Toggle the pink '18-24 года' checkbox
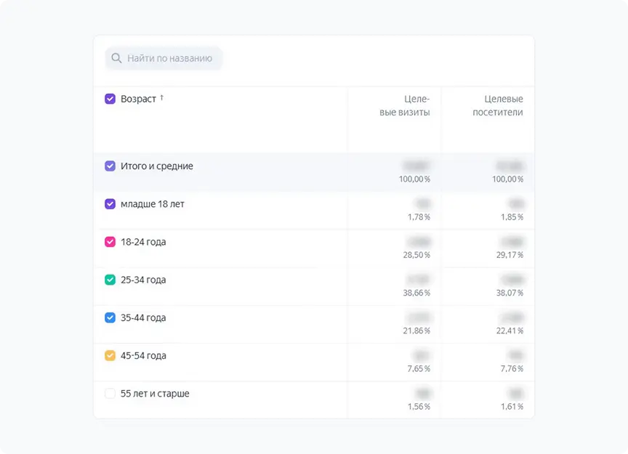628x454 pixels. click(110, 242)
